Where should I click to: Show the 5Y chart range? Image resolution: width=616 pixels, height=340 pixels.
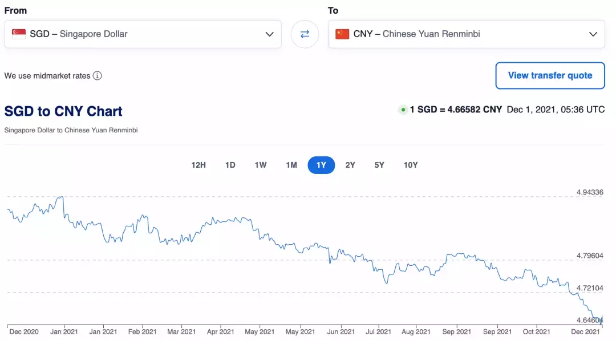(379, 165)
